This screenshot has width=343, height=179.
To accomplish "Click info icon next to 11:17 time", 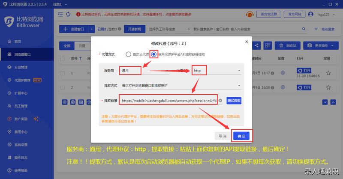I will [272, 73].
